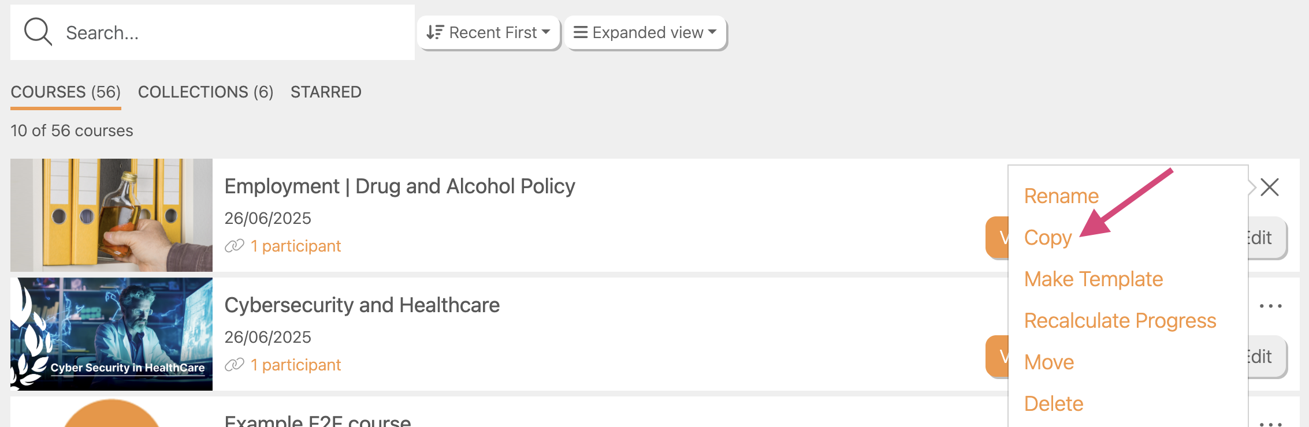Select Copy in the course menu
The image size is (1309, 427).
pos(1048,238)
